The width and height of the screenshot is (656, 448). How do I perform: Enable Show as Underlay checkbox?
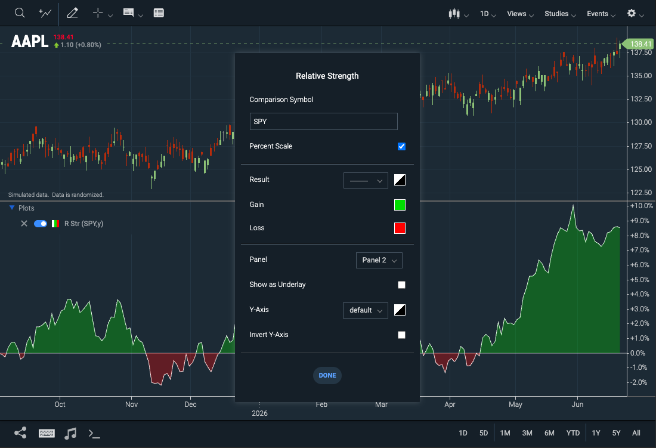click(401, 285)
